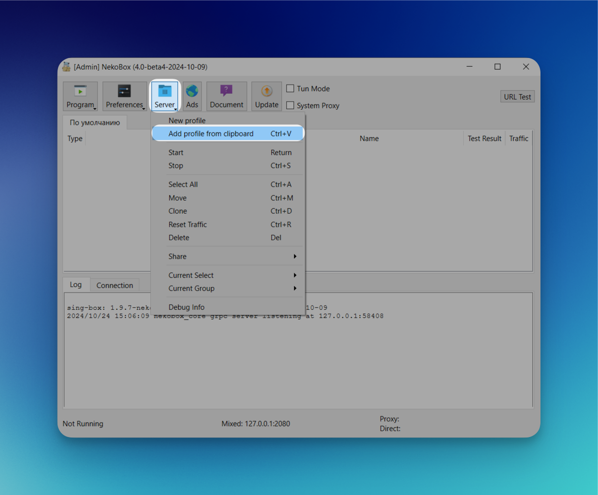Image resolution: width=598 pixels, height=495 pixels.
Task: Sort by the Type column header
Action: 75,139
